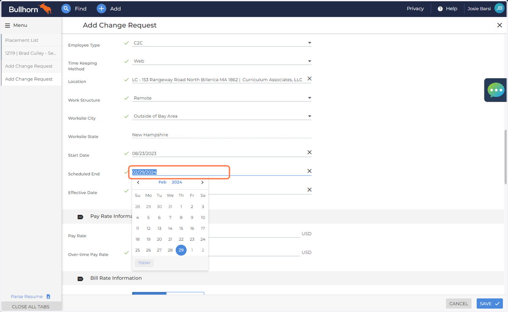
Task: Click the Pay Rate Information section icon
Action: [80, 217]
